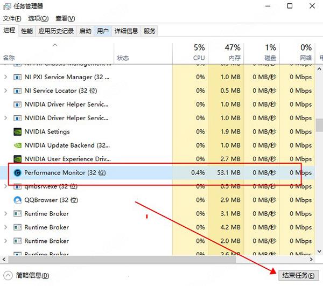Click the NVIDIA User Experience Driver icon
The width and height of the screenshot is (323, 286).
coord(18,159)
